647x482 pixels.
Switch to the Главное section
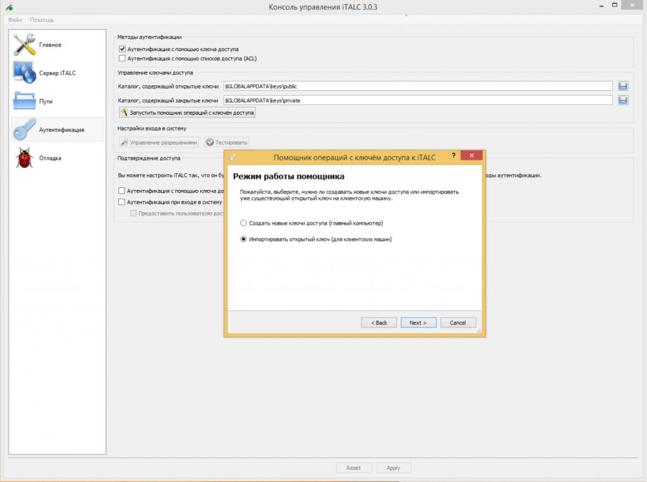pyautogui.click(x=57, y=45)
